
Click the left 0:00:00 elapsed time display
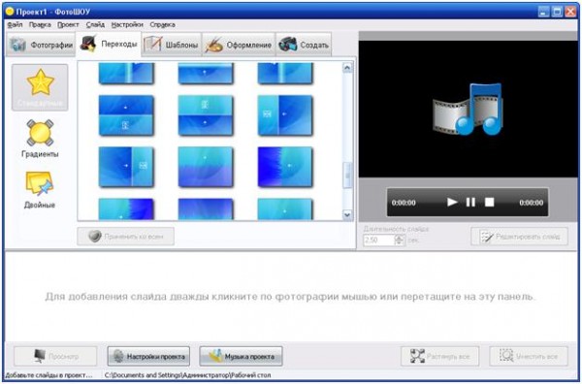pos(404,203)
